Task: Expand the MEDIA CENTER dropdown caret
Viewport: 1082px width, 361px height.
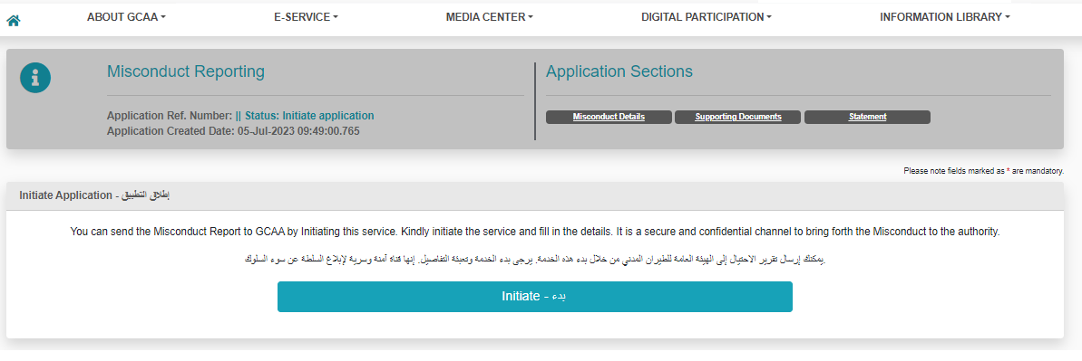Action: coord(531,18)
